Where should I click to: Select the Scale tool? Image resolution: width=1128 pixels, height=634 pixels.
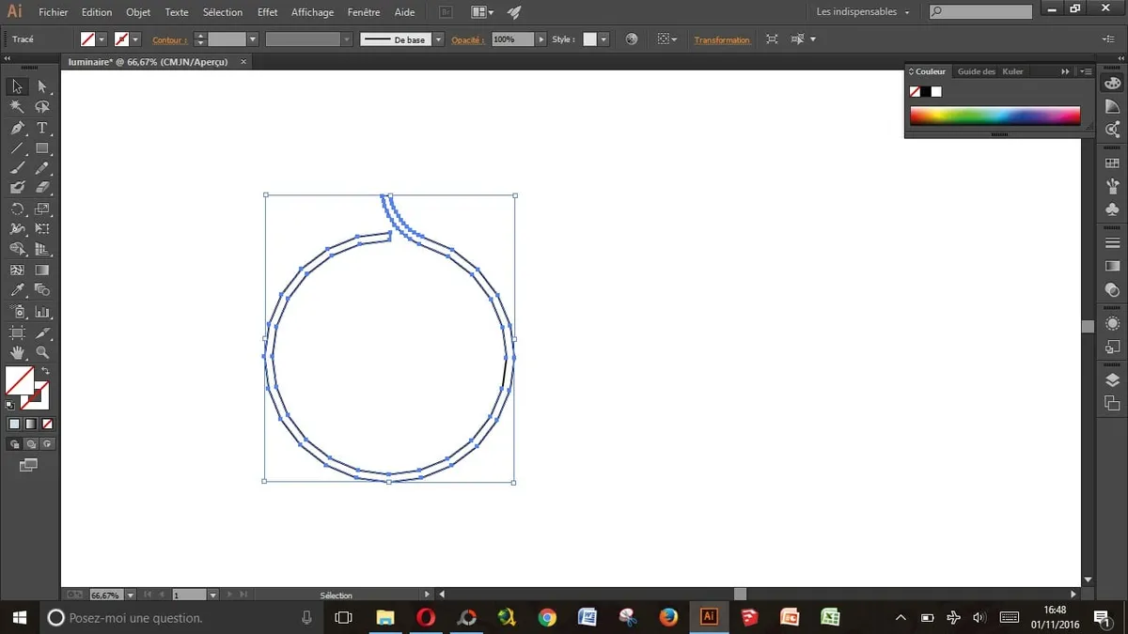pyautogui.click(x=42, y=209)
